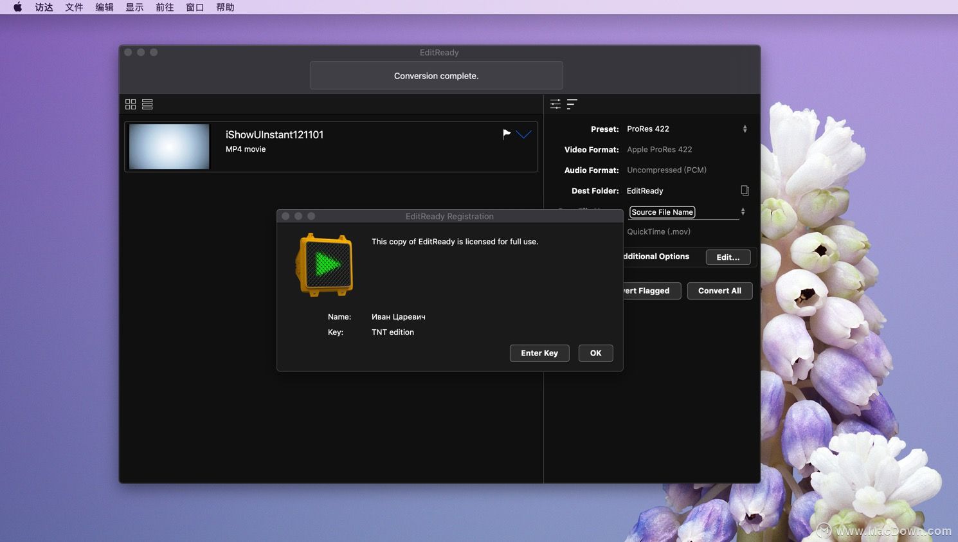This screenshot has width=958, height=542.
Task: Toggle flag on iShowUInstant121101 clip
Action: pos(507,134)
